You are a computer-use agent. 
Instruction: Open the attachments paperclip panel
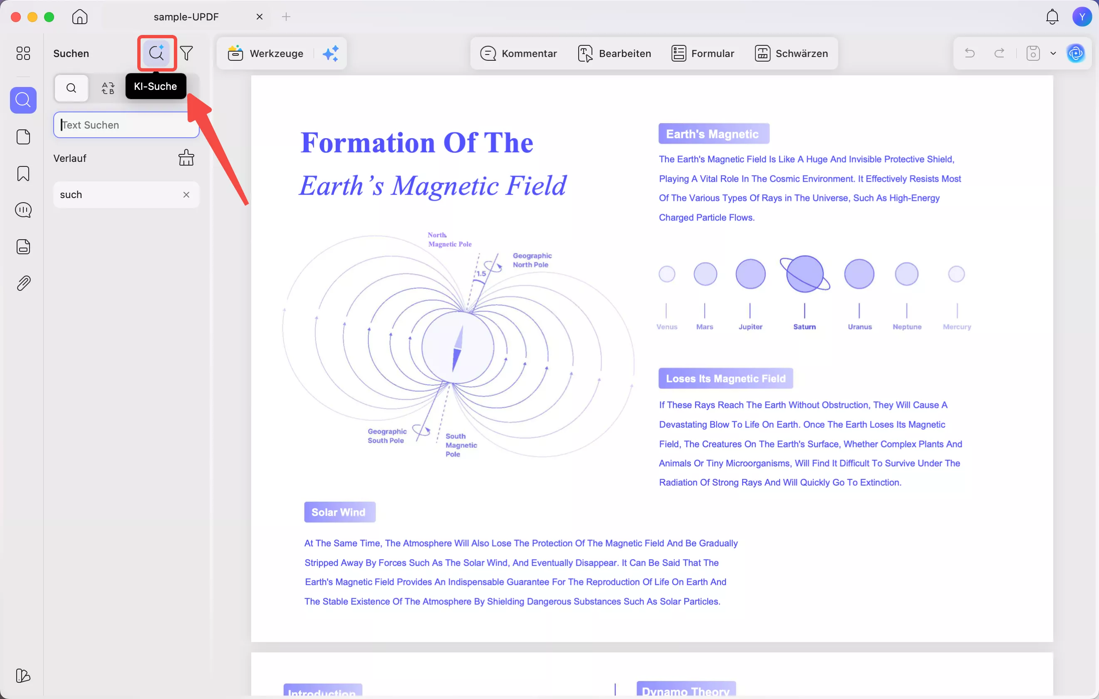click(x=23, y=283)
